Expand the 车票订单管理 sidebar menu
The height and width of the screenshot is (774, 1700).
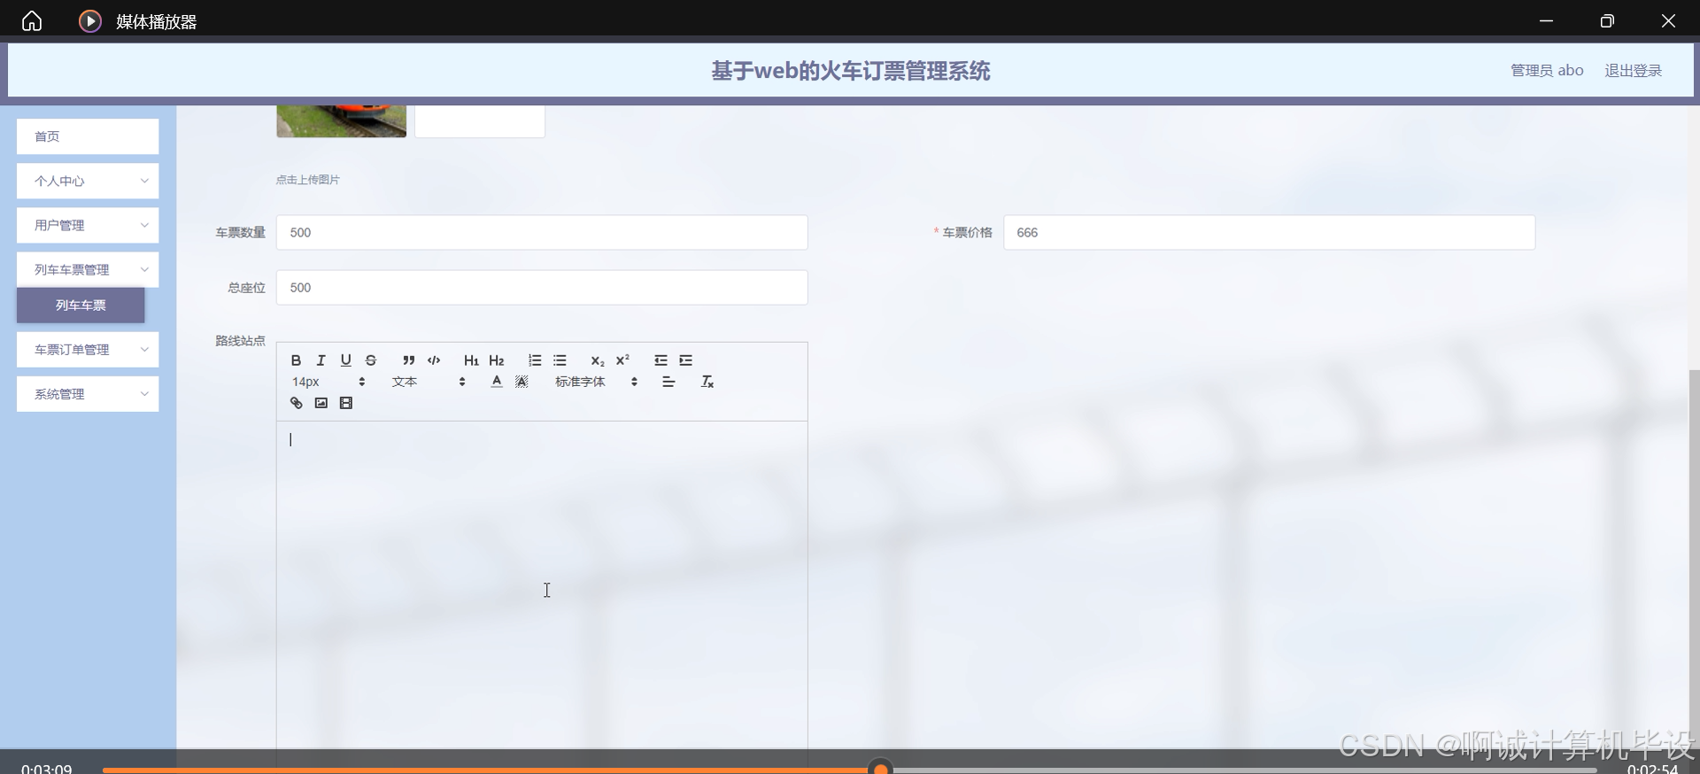click(88, 350)
